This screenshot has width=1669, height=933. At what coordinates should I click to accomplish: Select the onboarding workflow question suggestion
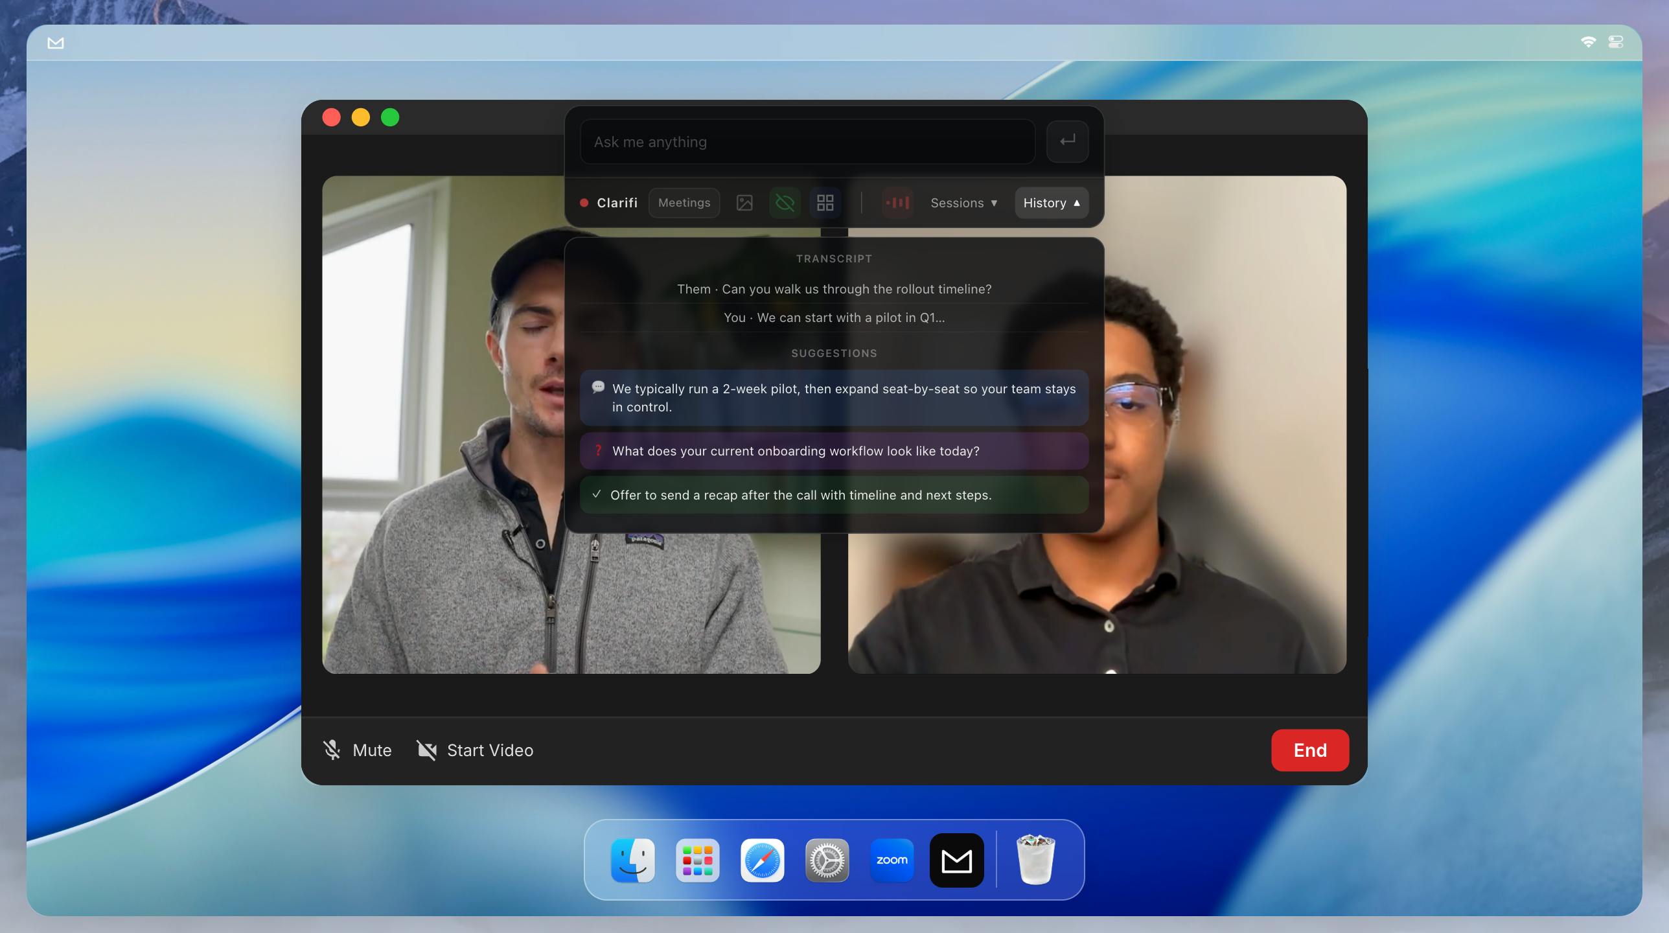(x=834, y=451)
